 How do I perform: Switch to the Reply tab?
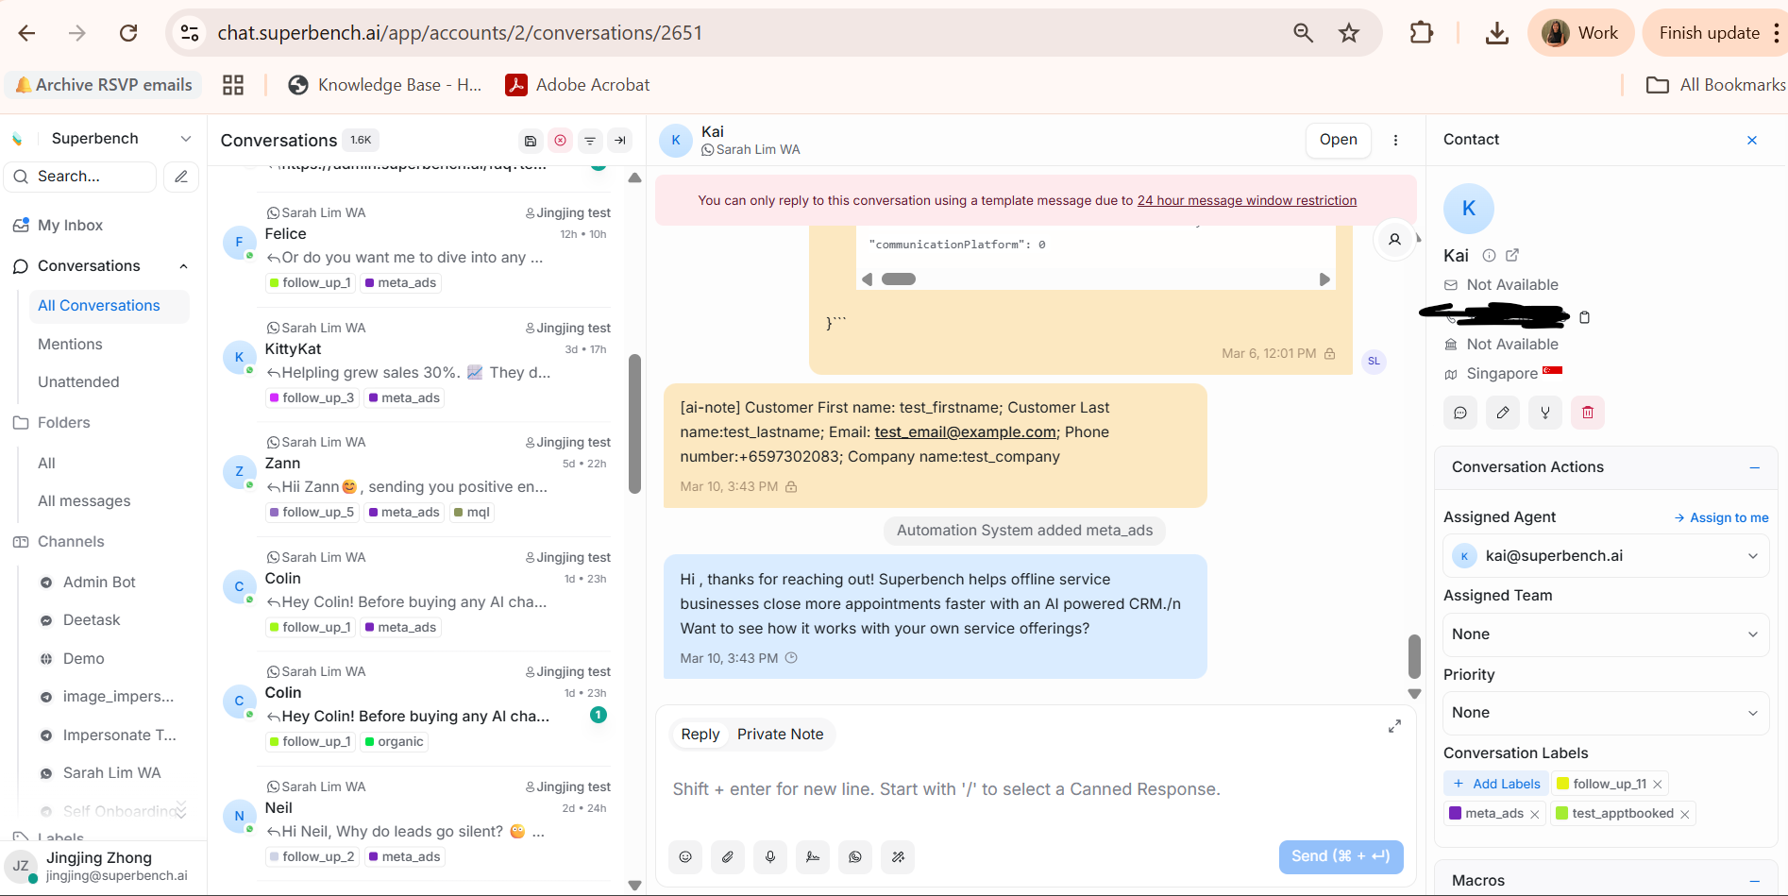tap(700, 735)
